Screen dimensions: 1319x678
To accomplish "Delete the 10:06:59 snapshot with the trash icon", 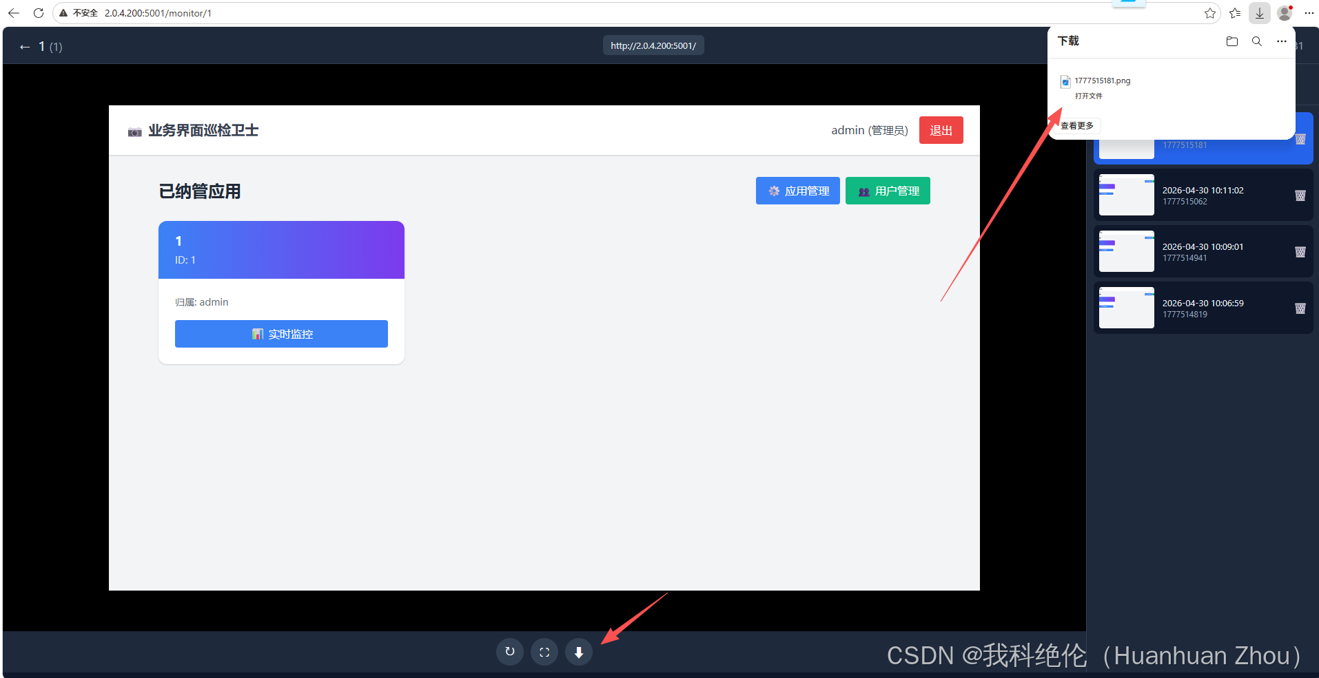I will tap(1300, 308).
